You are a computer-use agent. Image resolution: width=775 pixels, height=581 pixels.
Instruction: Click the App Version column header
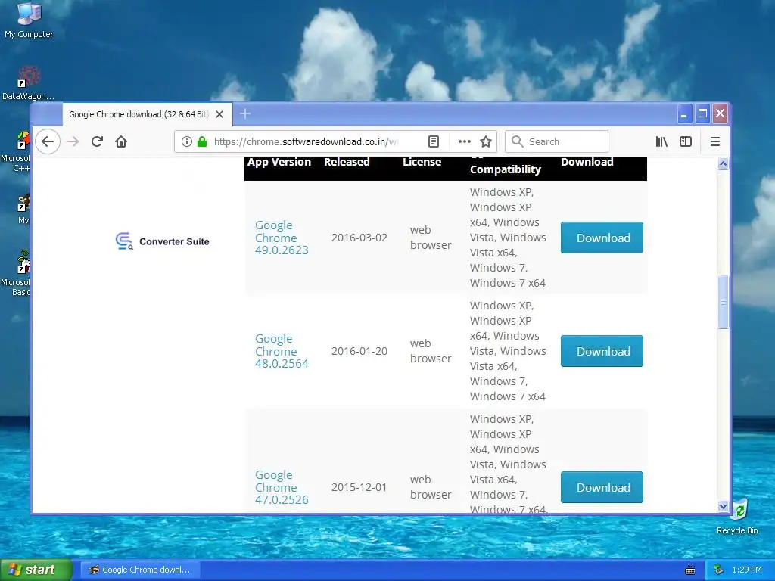[x=279, y=162]
